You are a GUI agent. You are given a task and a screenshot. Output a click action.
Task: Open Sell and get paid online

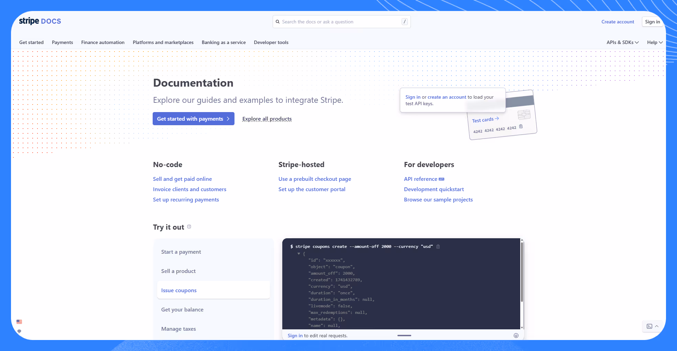[182, 179]
